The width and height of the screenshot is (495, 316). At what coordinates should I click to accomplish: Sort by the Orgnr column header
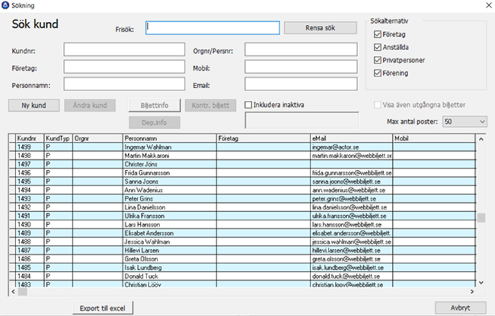click(98, 139)
